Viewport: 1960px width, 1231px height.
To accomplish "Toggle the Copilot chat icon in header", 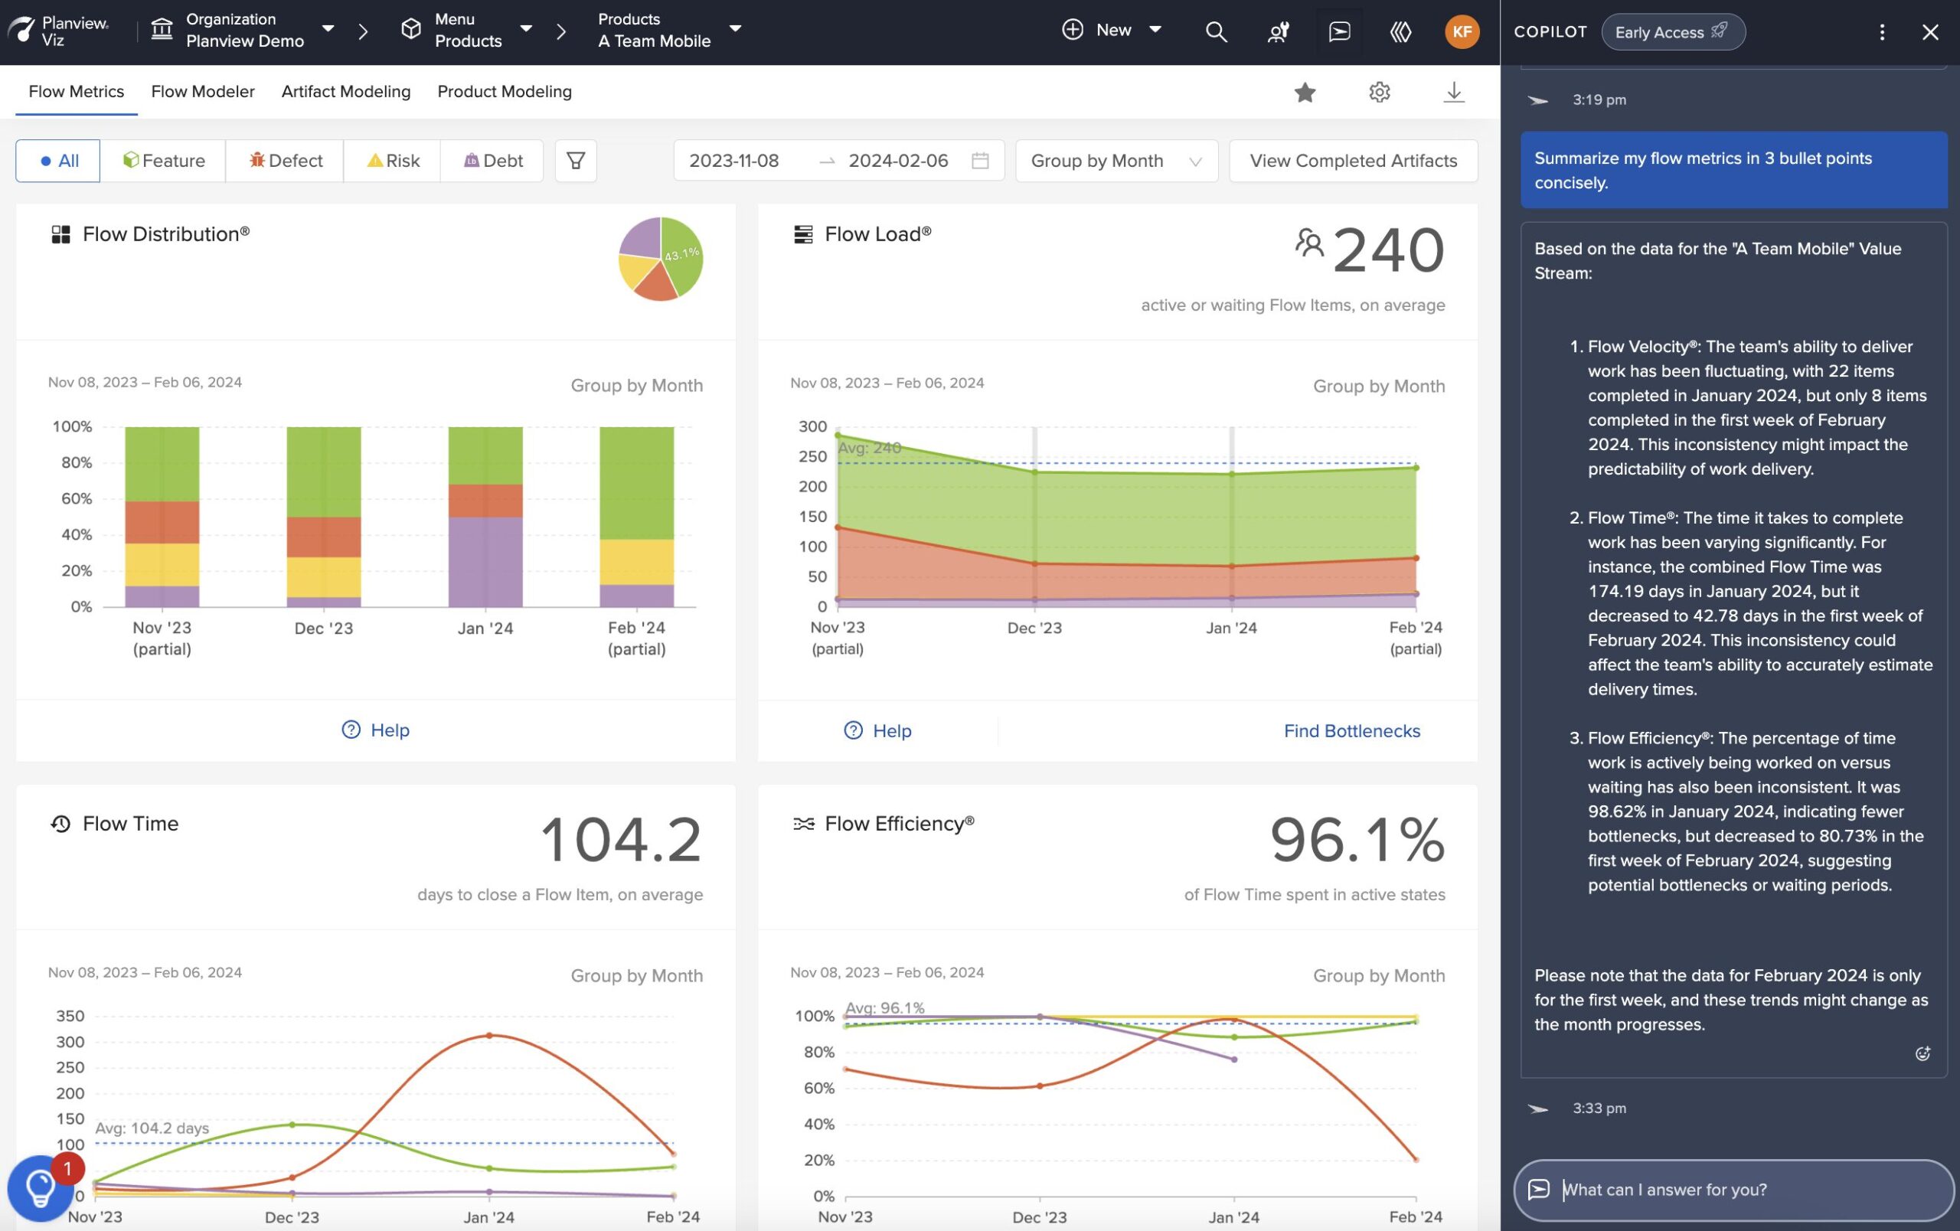I will coord(1339,31).
